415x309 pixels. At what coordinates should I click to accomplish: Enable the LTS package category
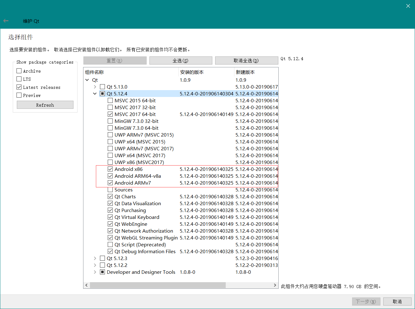click(19, 79)
